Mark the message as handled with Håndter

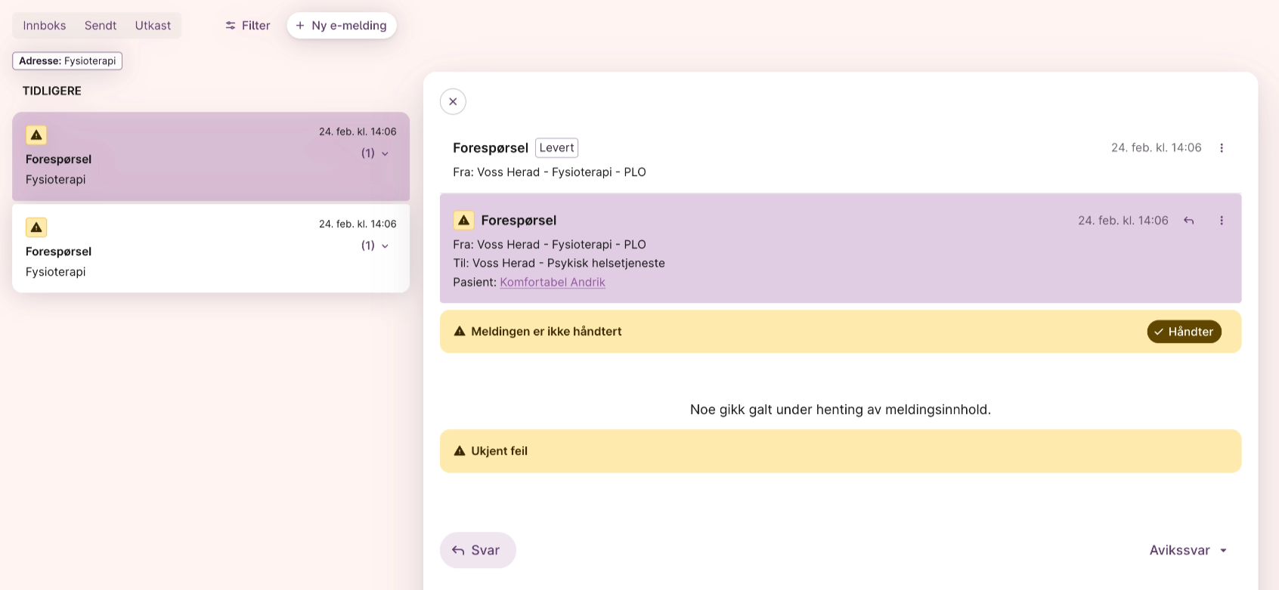pyautogui.click(x=1184, y=332)
